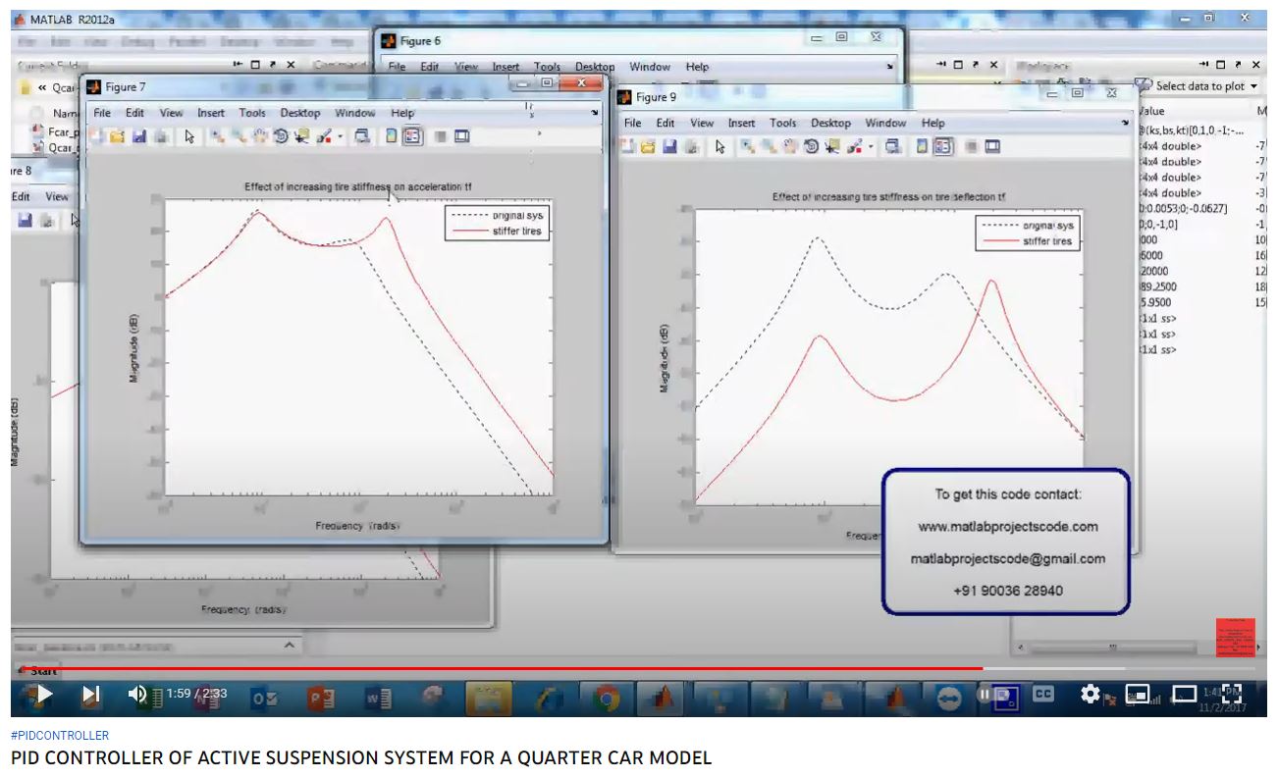This screenshot has height=778, width=1278.
Task: Open Tools menu in Figure 7
Action: click(x=252, y=113)
